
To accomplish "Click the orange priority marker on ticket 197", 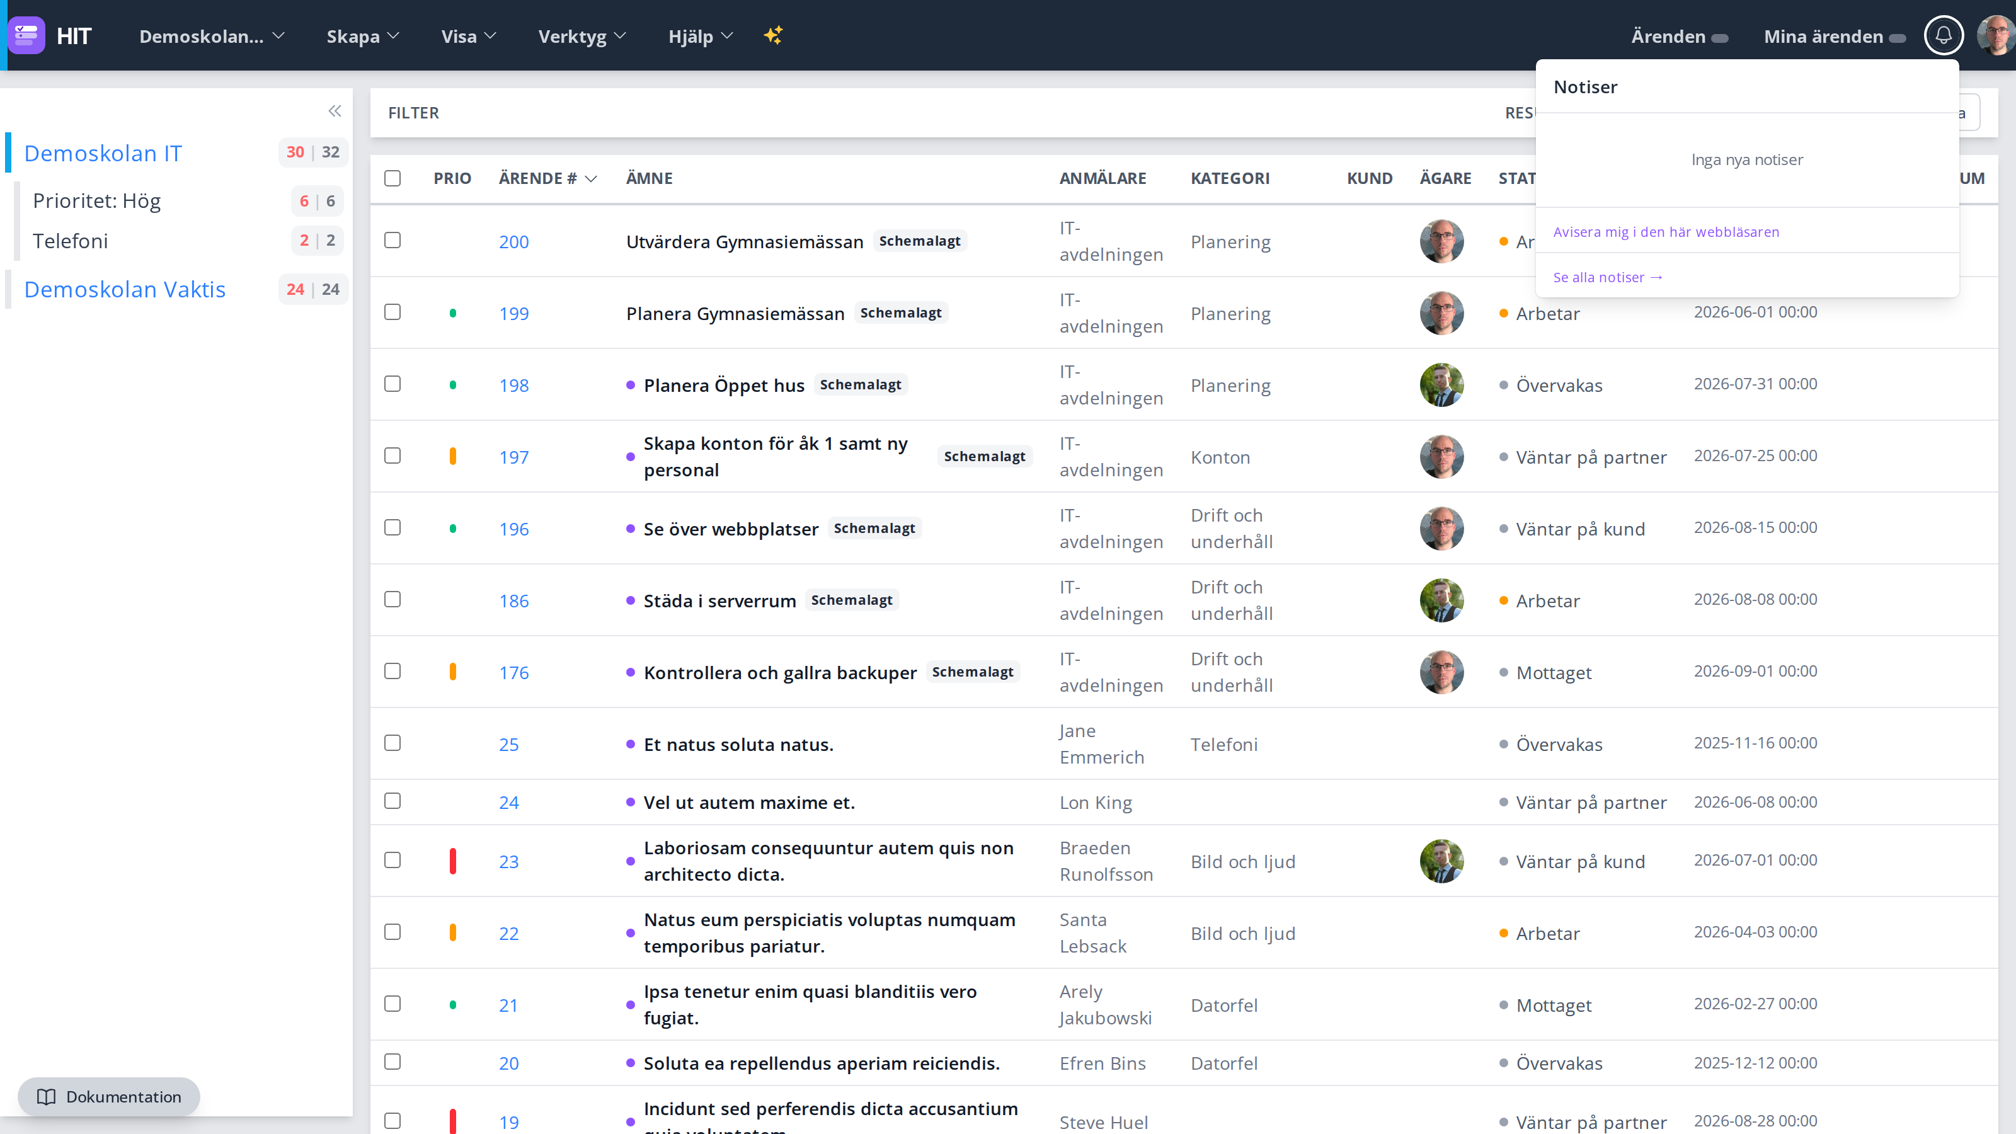I will click(452, 456).
